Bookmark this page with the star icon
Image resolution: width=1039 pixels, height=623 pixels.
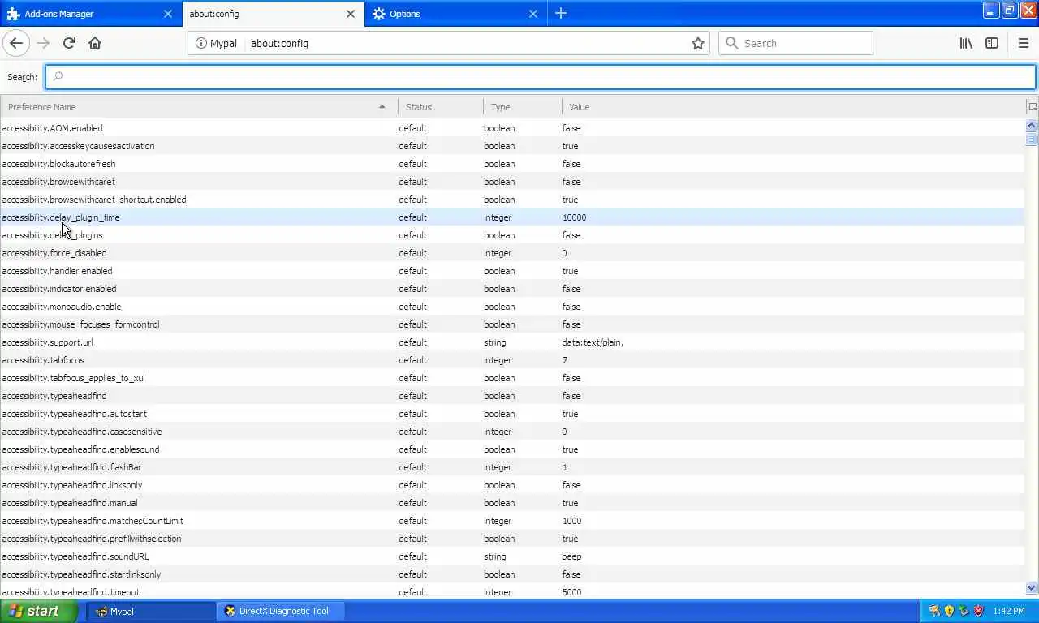tap(697, 43)
